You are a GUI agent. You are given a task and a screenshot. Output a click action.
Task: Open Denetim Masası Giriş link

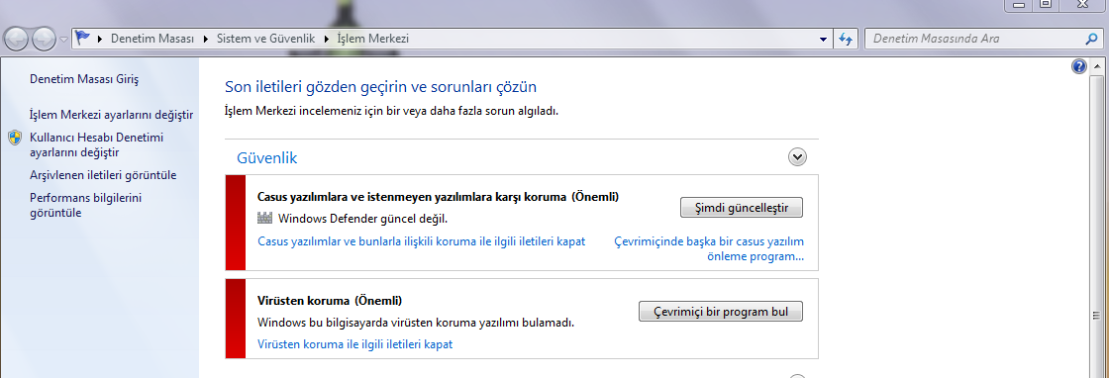pos(84,78)
